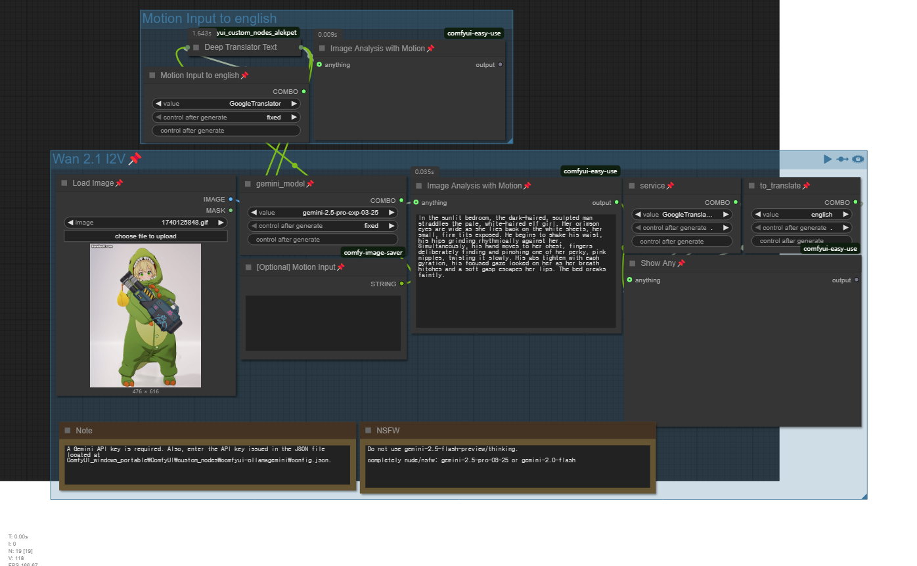917x566 pixels.
Task: Click next arrow on gemini_model control after generate
Action: tap(391, 226)
